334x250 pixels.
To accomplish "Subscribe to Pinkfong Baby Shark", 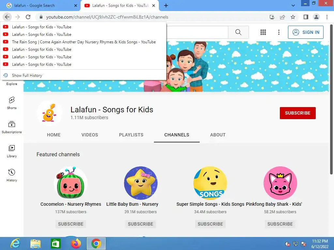I will 280,224.
